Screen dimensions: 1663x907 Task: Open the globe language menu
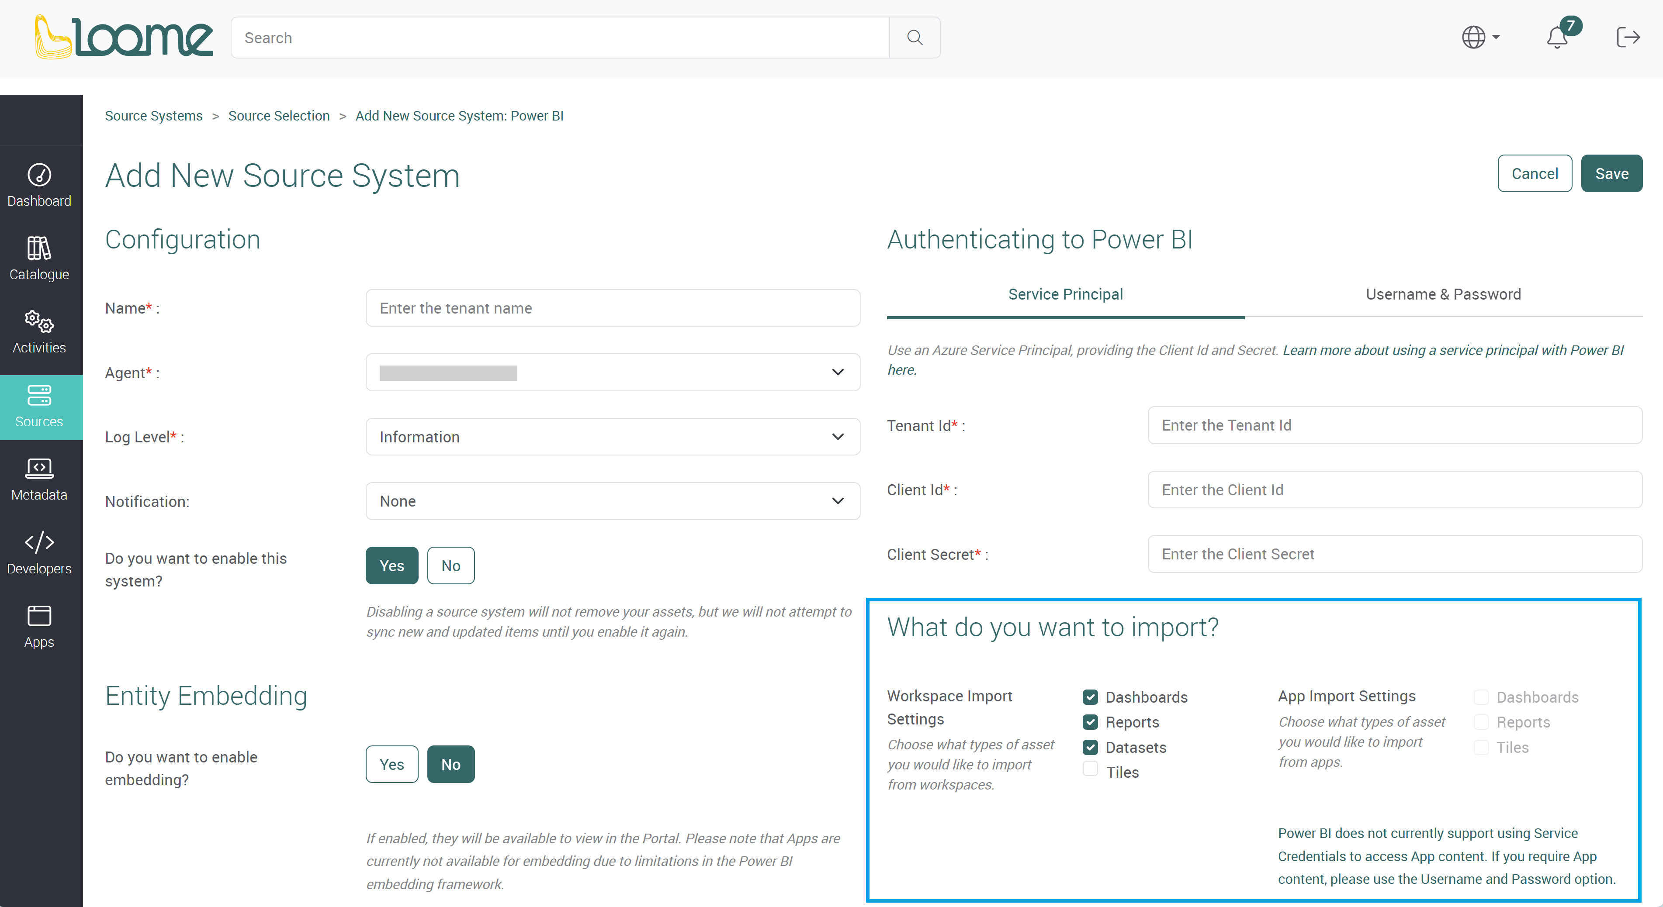tap(1473, 38)
